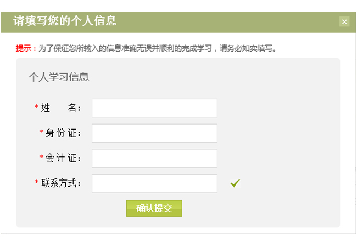
Task: Click the 姓名 field label
Action: (x=60, y=108)
